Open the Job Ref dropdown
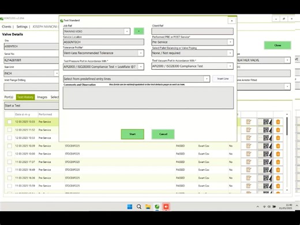 tap(127, 31)
